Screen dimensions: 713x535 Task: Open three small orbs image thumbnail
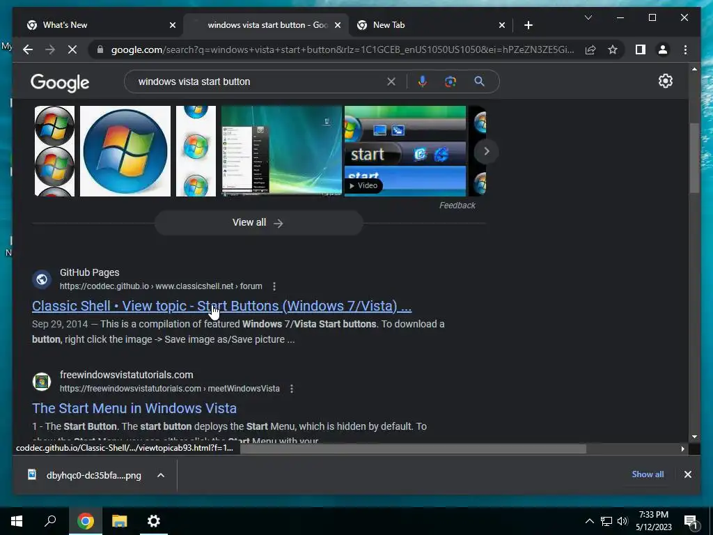point(196,151)
